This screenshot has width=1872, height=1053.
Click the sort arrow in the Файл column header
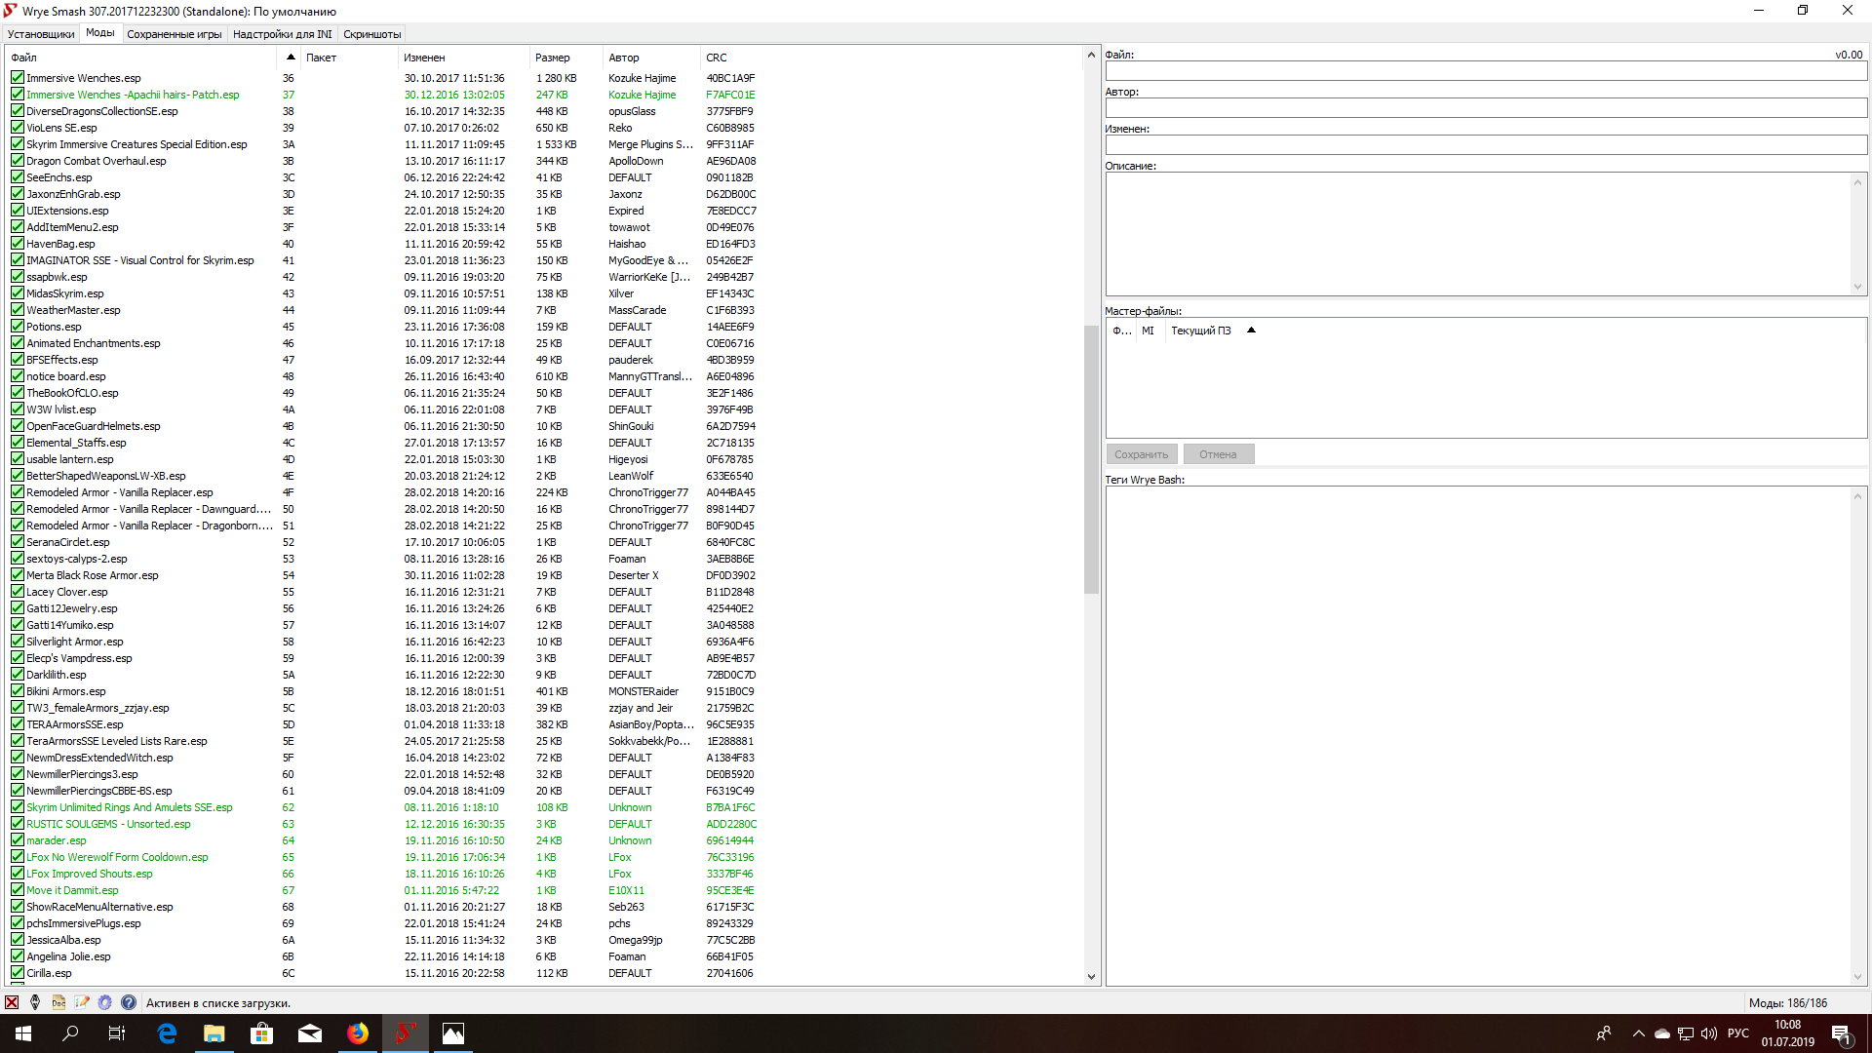point(291,57)
